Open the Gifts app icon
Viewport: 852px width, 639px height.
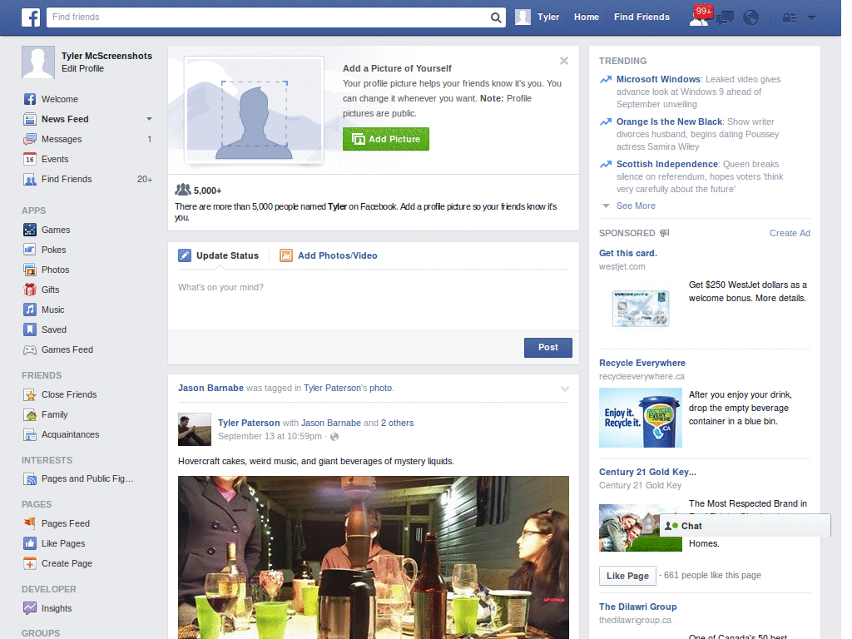[x=30, y=290]
